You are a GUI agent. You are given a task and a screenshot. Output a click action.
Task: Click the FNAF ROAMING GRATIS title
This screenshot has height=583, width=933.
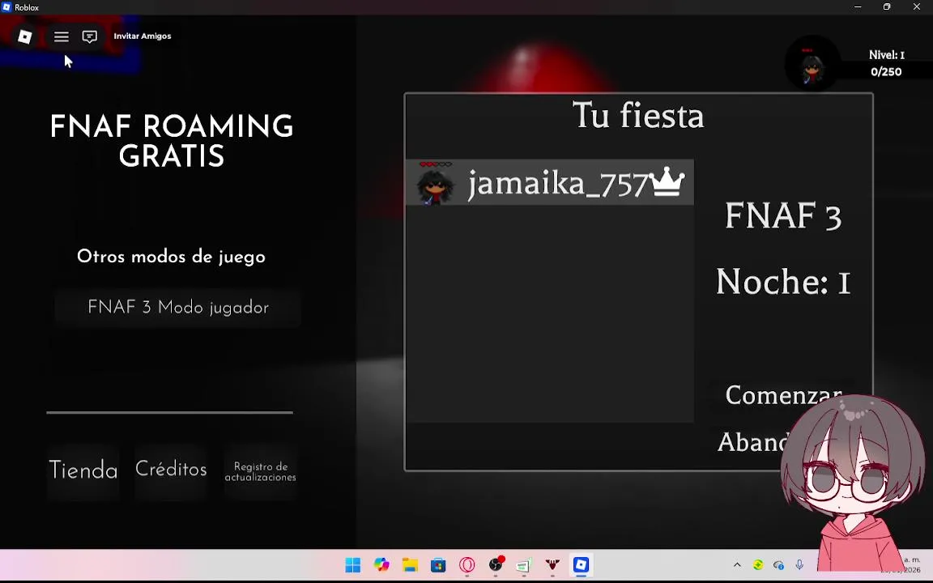(x=172, y=142)
